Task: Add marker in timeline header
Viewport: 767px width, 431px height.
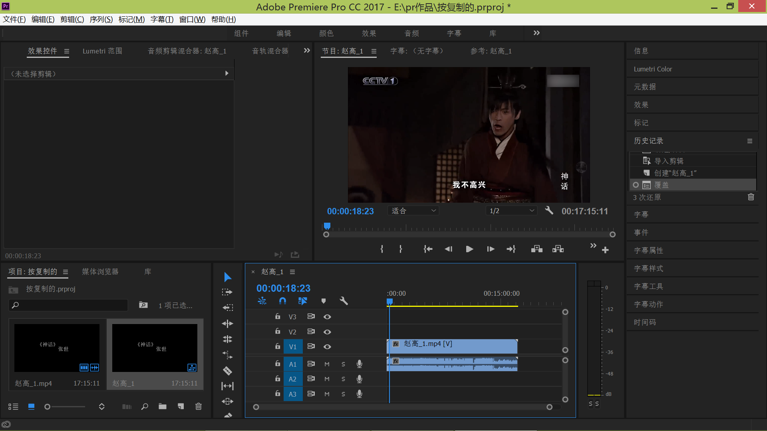Action: coord(324,301)
